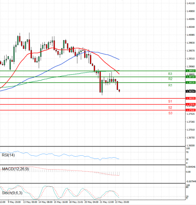Click the 1.39830 price axis value
Screen dimensions: 196x205
pyautogui.click(x=191, y=43)
